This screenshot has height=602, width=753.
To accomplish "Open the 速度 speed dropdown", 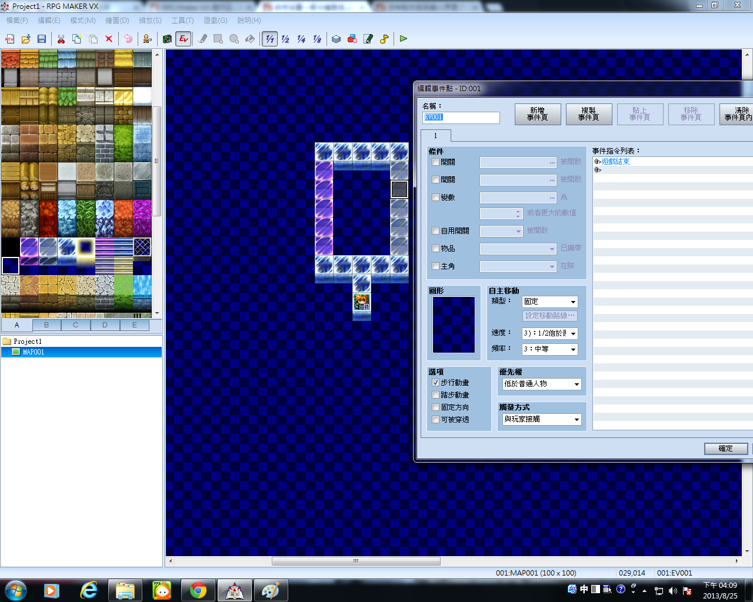I will pyautogui.click(x=550, y=333).
